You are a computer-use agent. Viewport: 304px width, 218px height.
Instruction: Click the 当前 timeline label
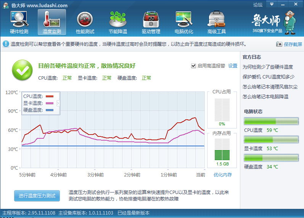click(x=201, y=175)
